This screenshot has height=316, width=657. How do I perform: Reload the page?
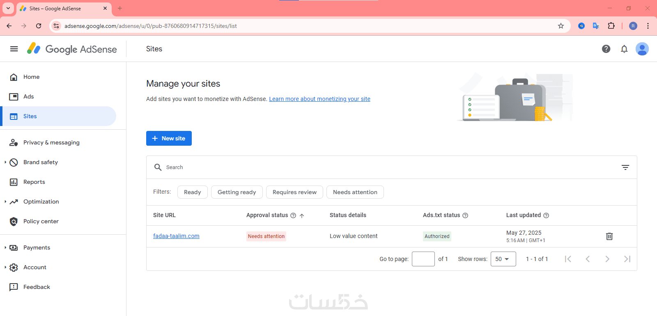[39, 26]
